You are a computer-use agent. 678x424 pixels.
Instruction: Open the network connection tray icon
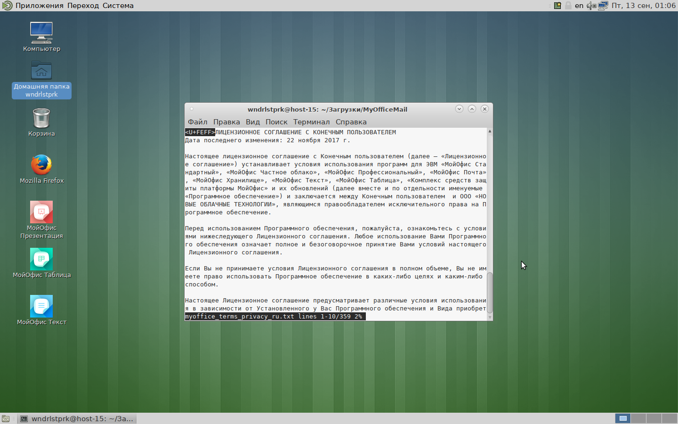(x=603, y=6)
